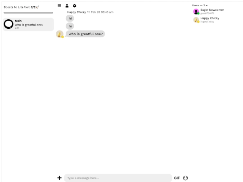The width and height of the screenshot is (243, 182).
Task: Click Eager Newcomer's avatar in users list
Action: coord(196,11)
